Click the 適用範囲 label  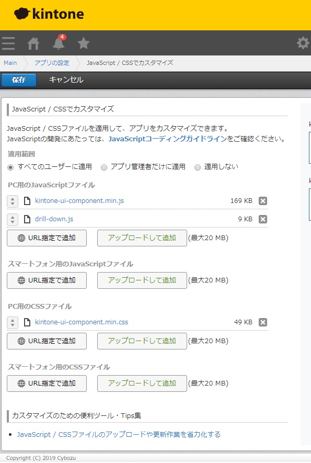coord(21,154)
